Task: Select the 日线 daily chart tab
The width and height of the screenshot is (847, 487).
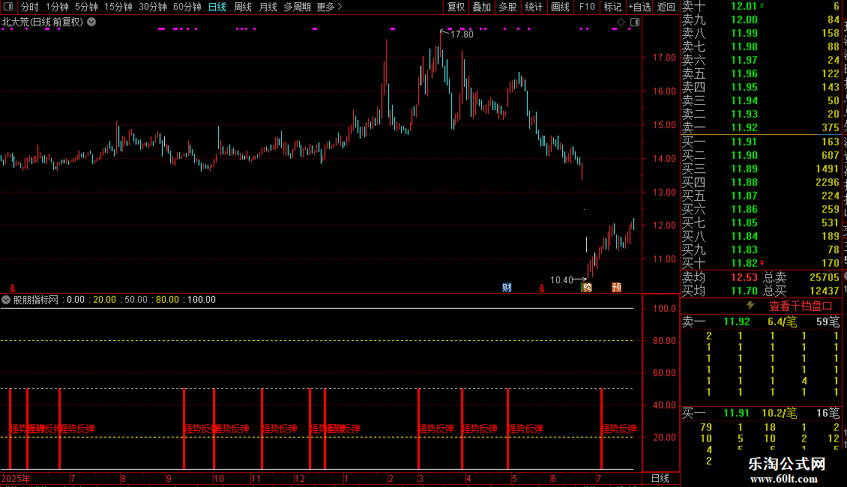Action: point(217,7)
